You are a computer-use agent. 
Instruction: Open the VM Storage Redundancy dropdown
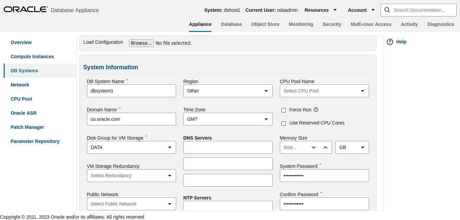coord(169,175)
